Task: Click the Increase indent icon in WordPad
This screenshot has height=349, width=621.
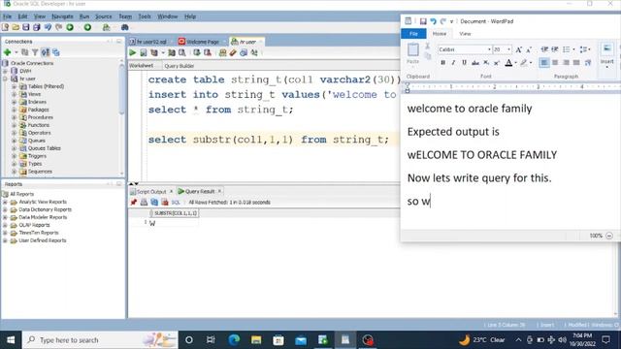Action: tap(555, 49)
